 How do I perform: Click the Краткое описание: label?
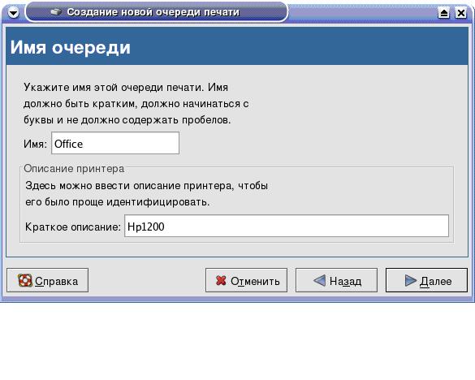[73, 227]
